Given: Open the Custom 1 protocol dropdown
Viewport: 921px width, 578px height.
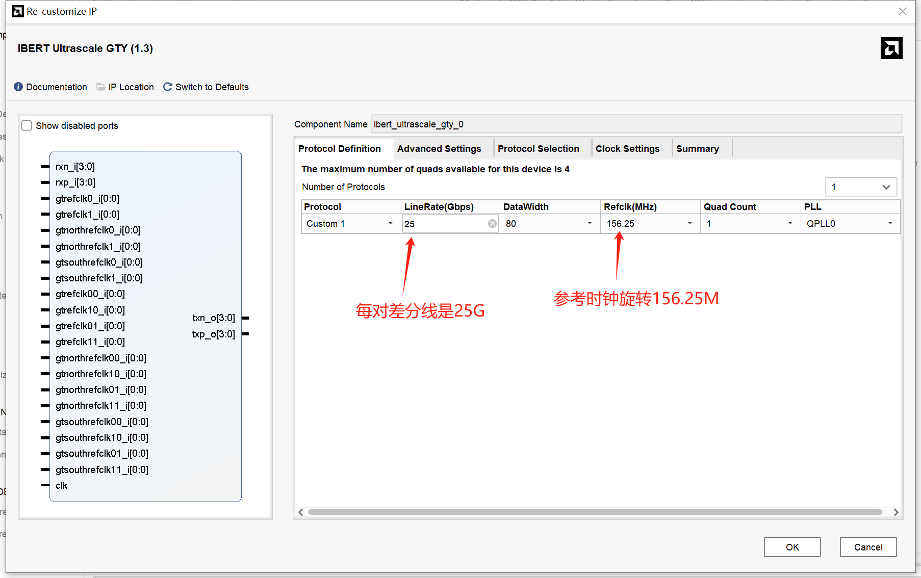Looking at the screenshot, I should coord(350,223).
